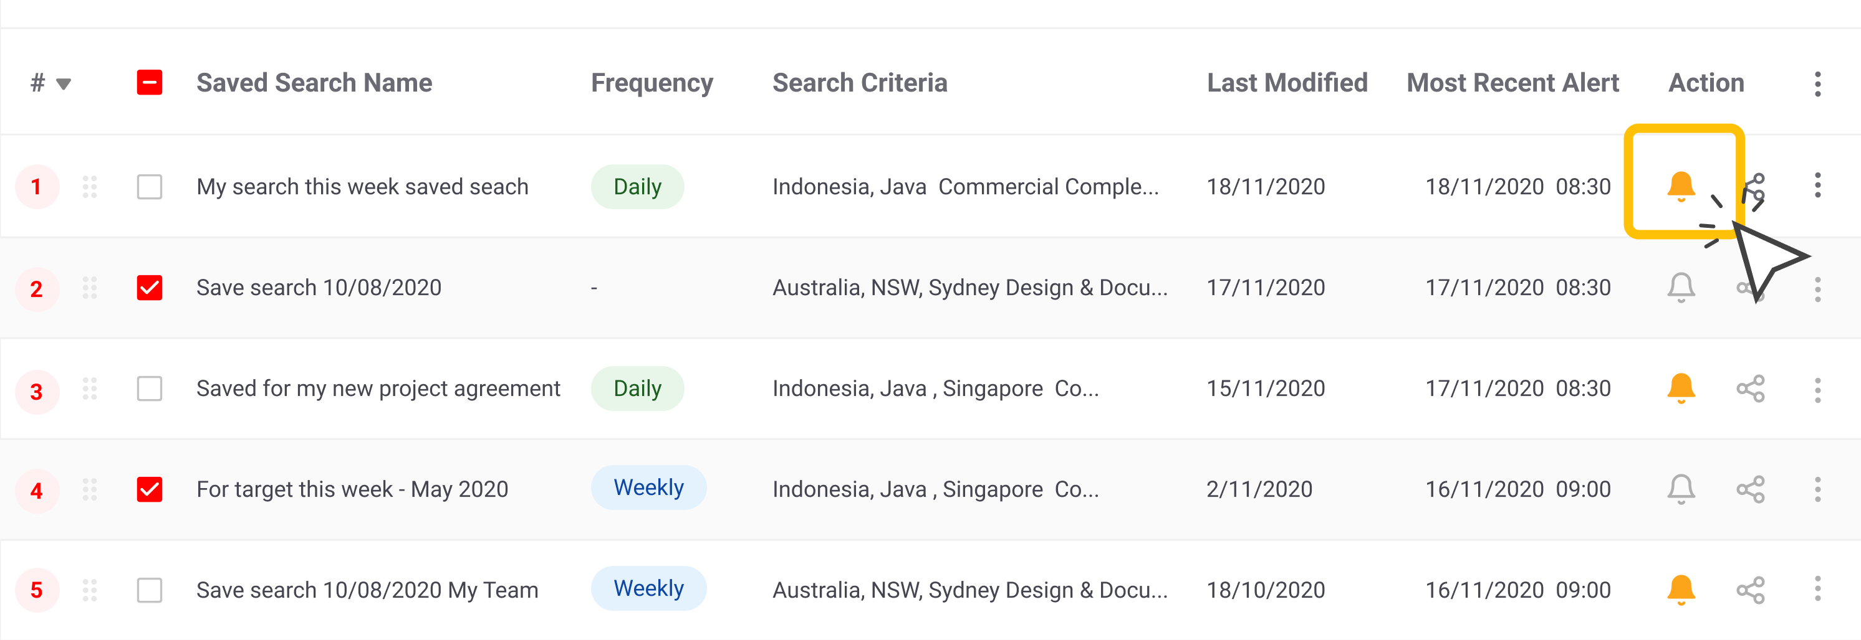Click the orange alert bell in row 3
The height and width of the screenshot is (640, 1861).
point(1680,388)
